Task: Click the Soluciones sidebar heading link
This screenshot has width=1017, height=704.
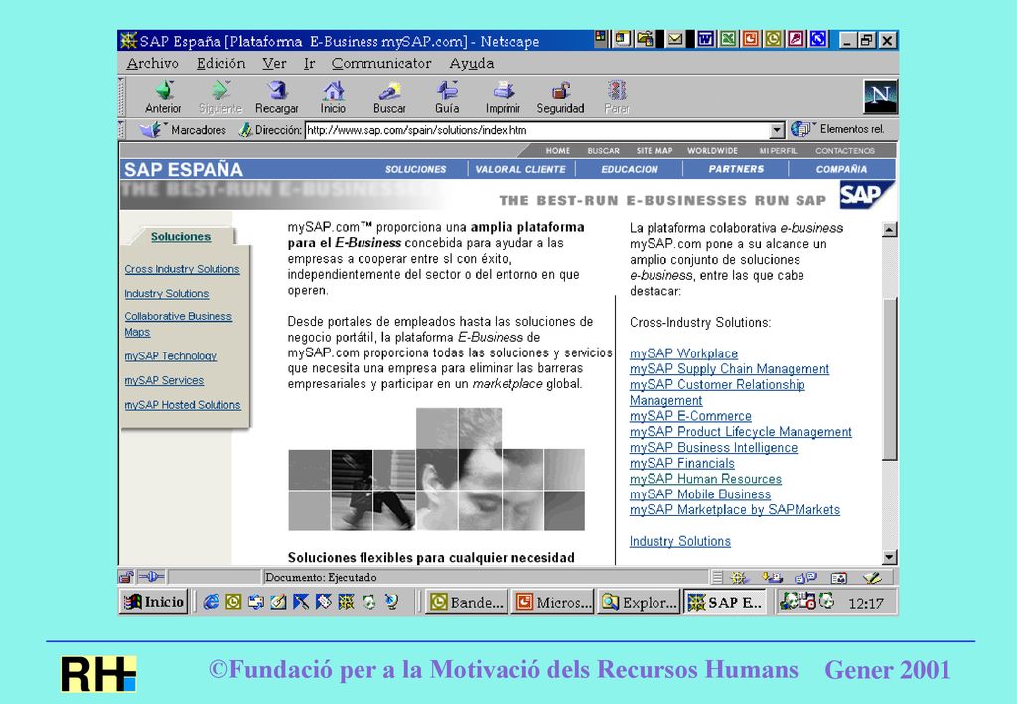Action: 181,237
